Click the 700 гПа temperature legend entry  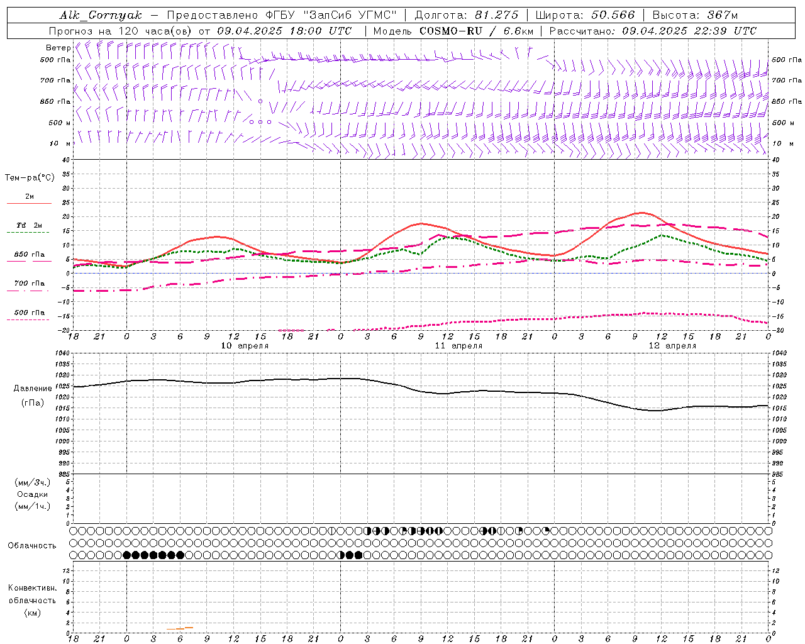pyautogui.click(x=29, y=284)
